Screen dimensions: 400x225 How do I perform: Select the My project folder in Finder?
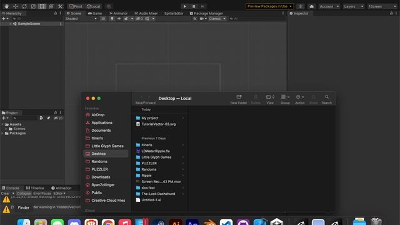coord(160,118)
